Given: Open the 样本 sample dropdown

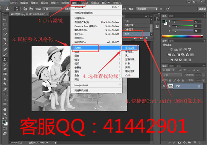Looking at the screenshot, I should (x=147, y=9).
